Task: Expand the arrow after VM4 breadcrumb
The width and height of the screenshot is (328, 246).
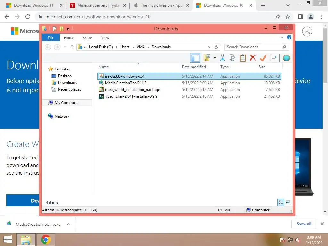Action: pyautogui.click(x=148, y=47)
